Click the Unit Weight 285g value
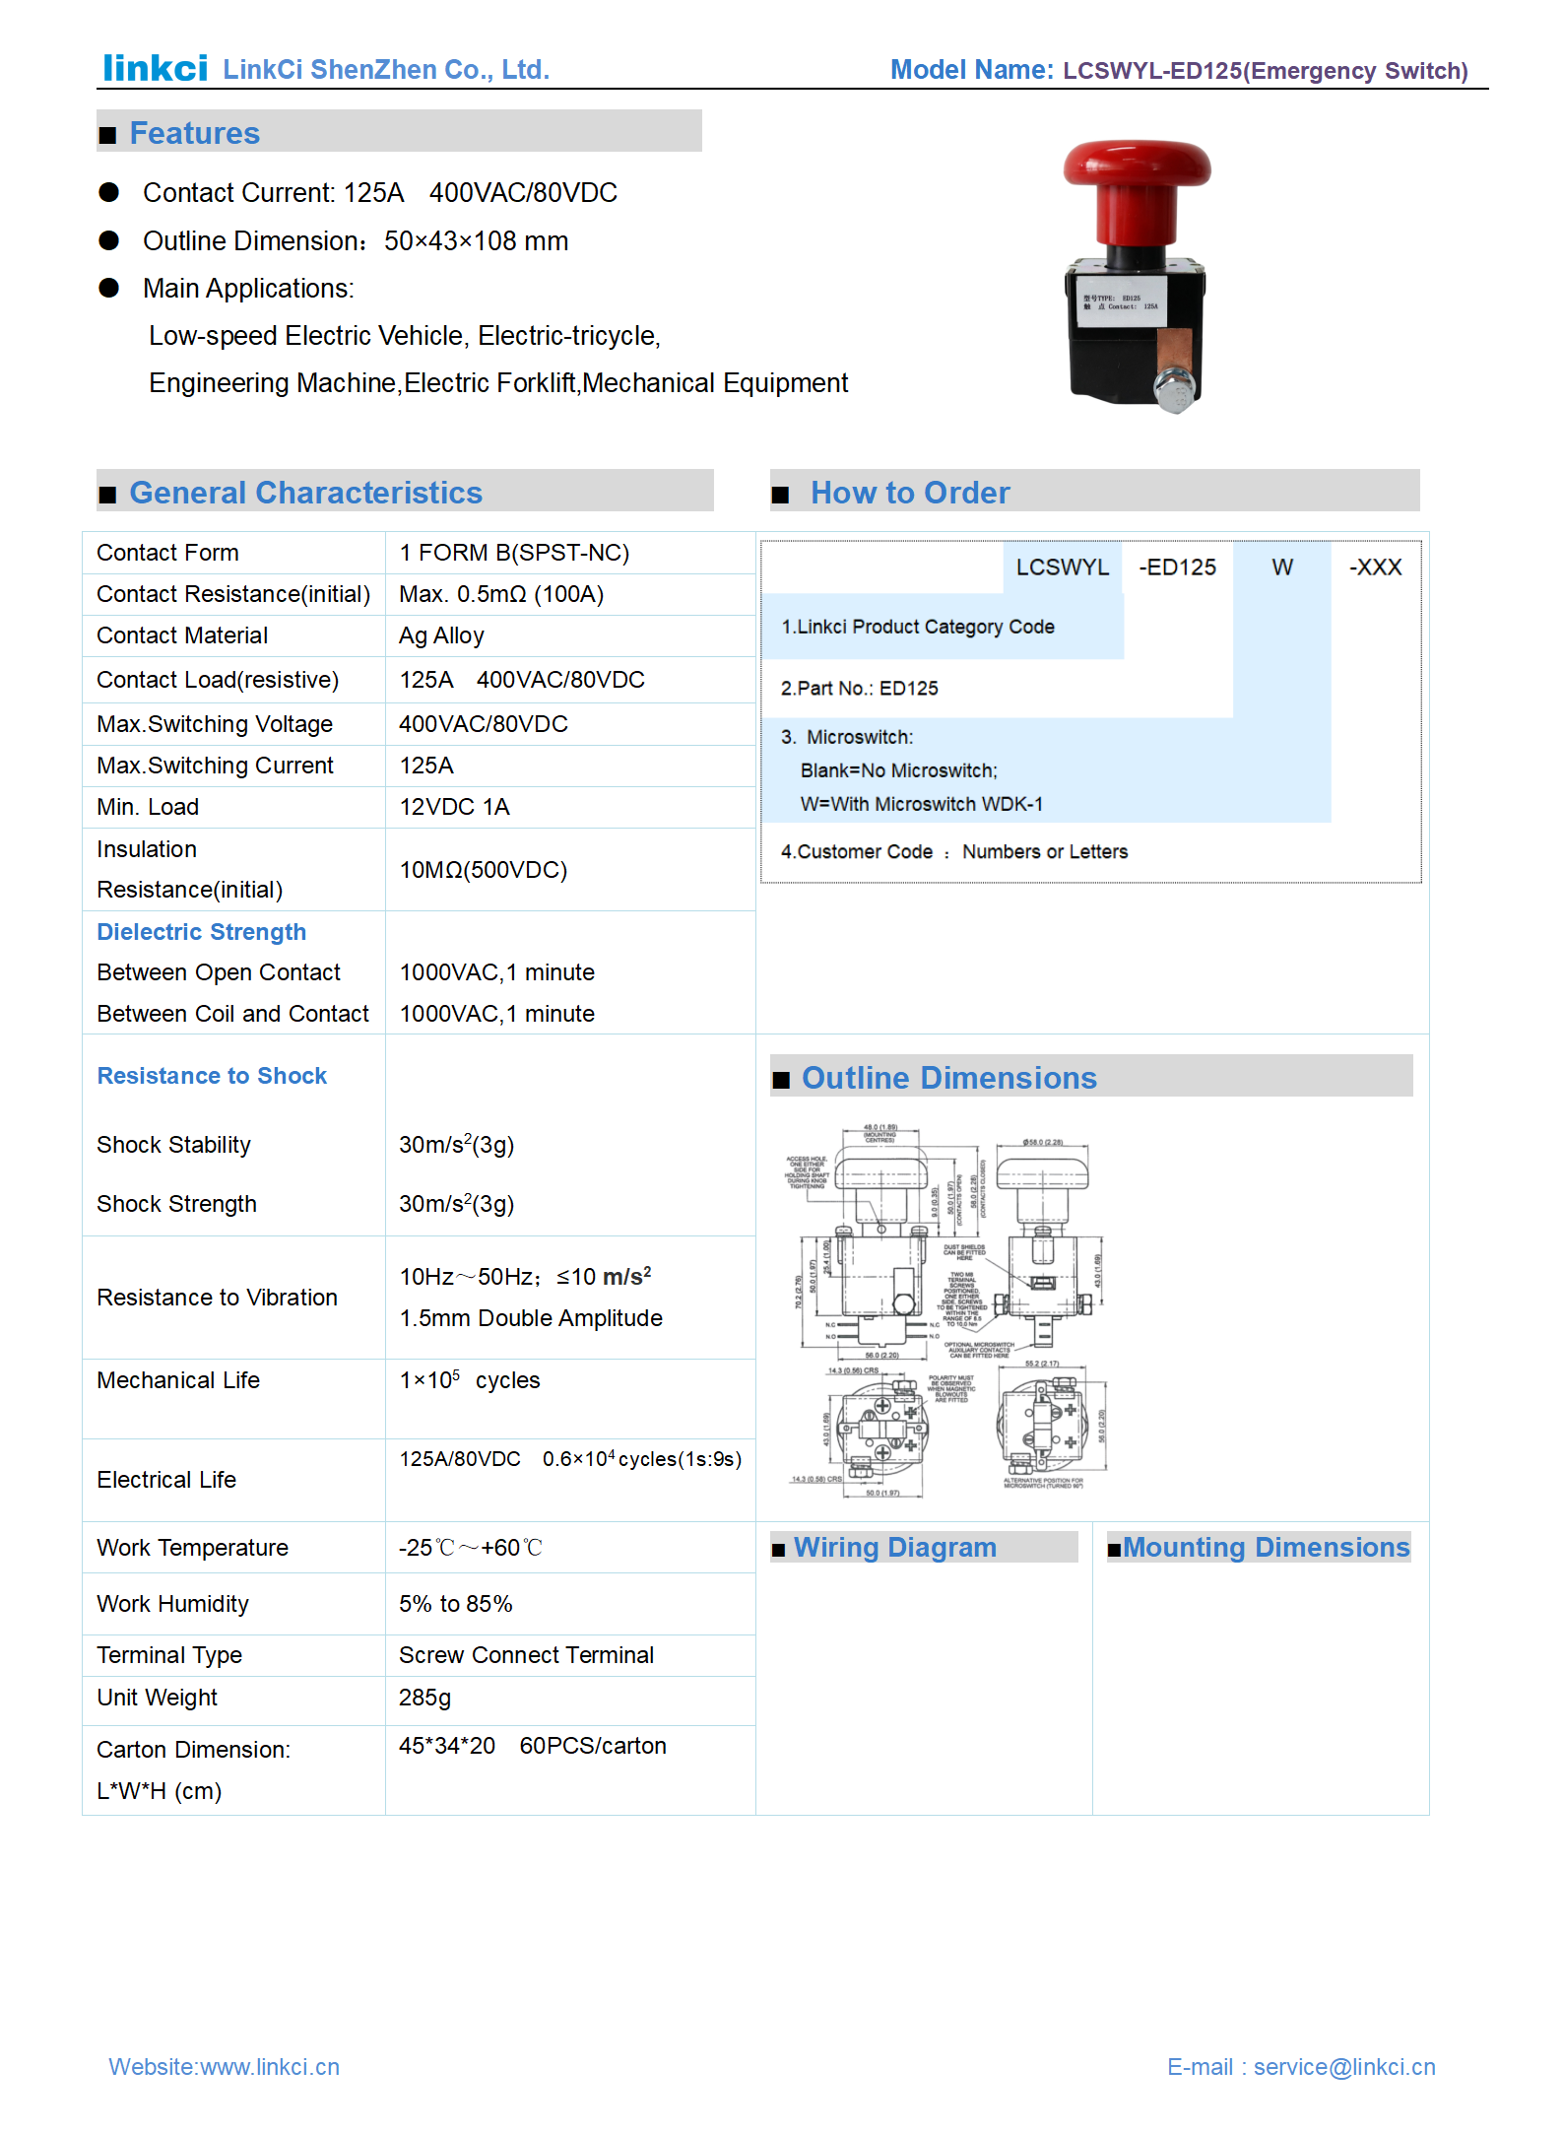Viewport: 1563px width, 2134px height. click(x=424, y=1698)
